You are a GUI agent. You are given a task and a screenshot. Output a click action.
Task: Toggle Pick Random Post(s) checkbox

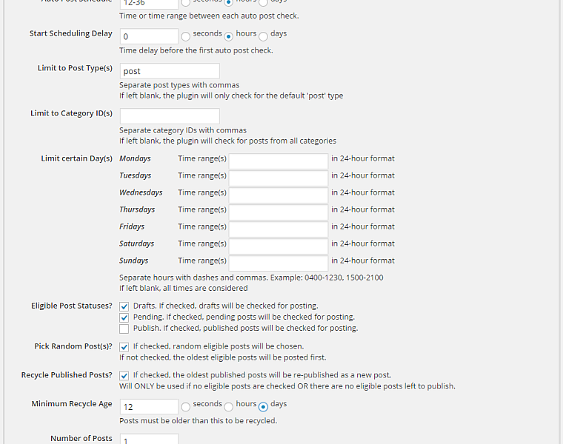124,347
